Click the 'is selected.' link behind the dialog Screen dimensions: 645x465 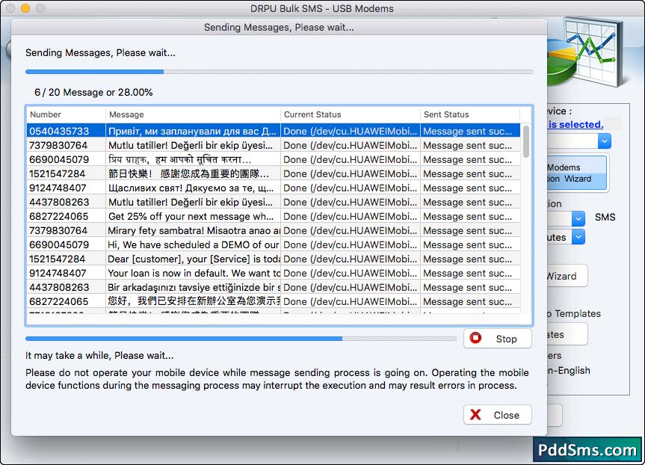[x=575, y=124]
